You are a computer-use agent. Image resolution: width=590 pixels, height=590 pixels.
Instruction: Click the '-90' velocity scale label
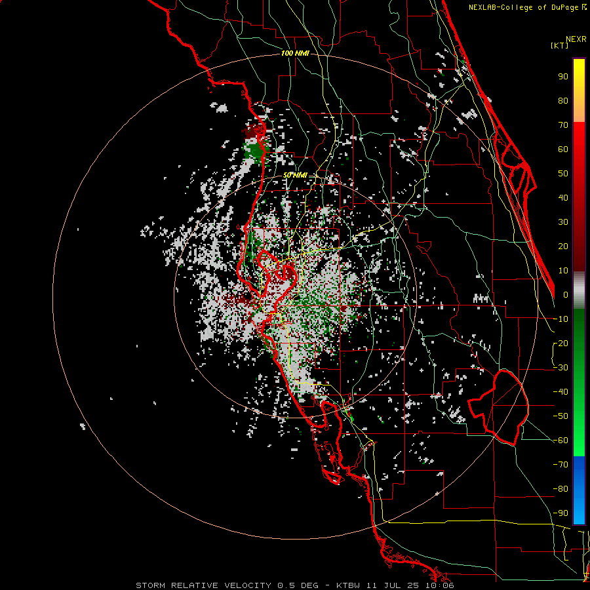click(560, 513)
